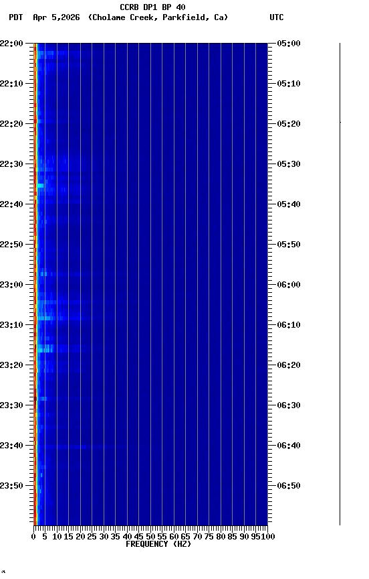Screen dimensions: 369x579
Task: Click the '55' frequency axis label
Action: (x=162, y=537)
